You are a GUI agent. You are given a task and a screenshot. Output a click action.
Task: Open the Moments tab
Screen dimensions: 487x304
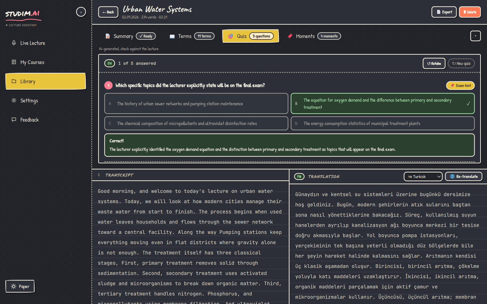click(x=314, y=36)
